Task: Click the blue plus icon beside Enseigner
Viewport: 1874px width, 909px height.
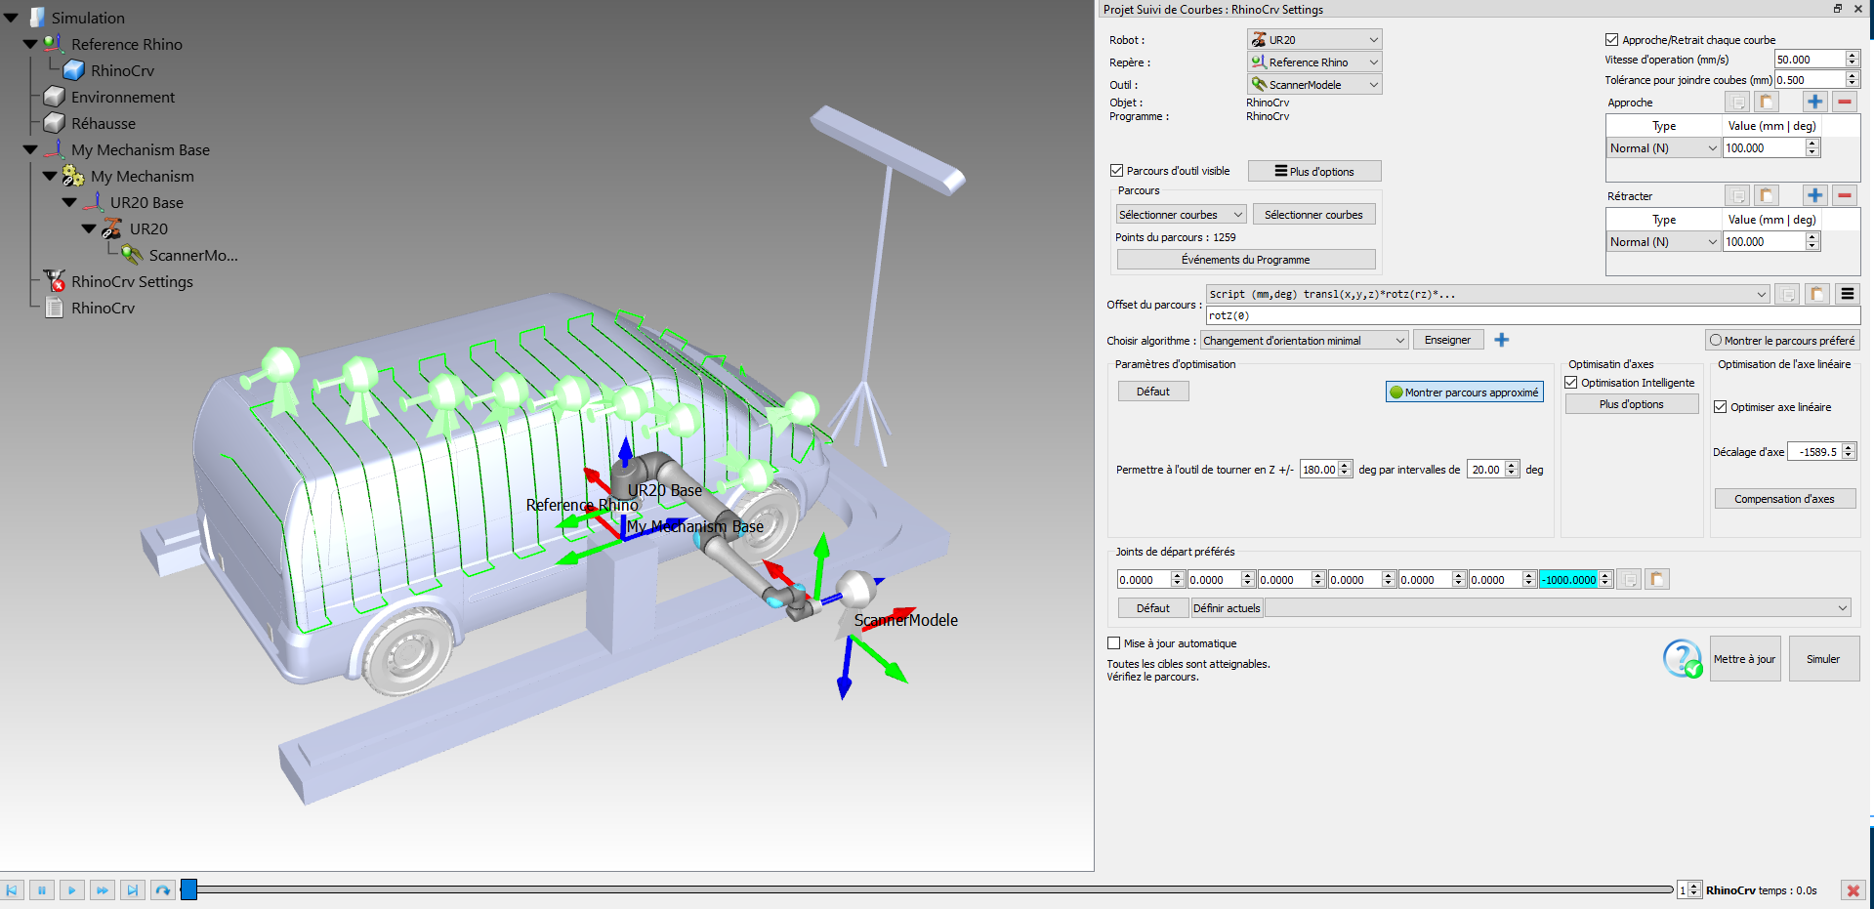Action: click(1502, 340)
